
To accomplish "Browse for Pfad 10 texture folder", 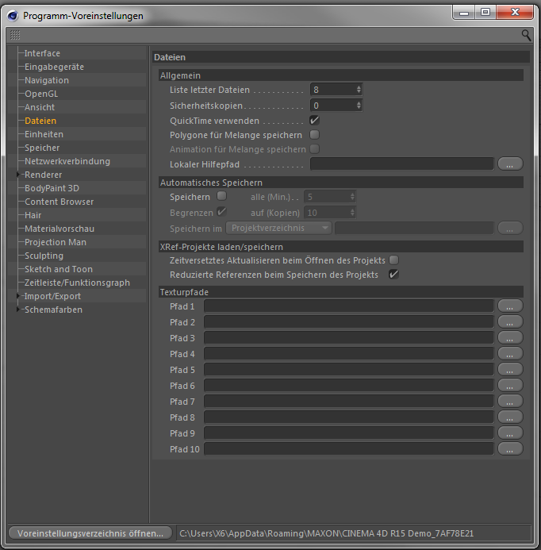I will [x=510, y=448].
